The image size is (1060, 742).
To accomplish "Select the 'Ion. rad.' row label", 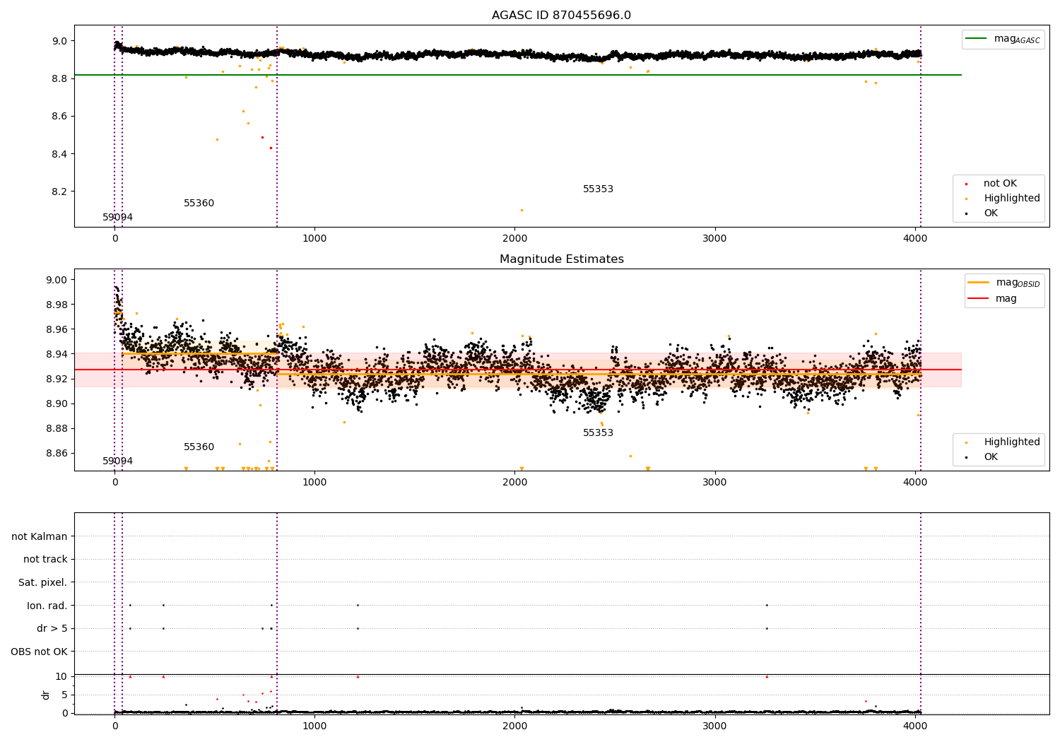I will [x=47, y=606].
